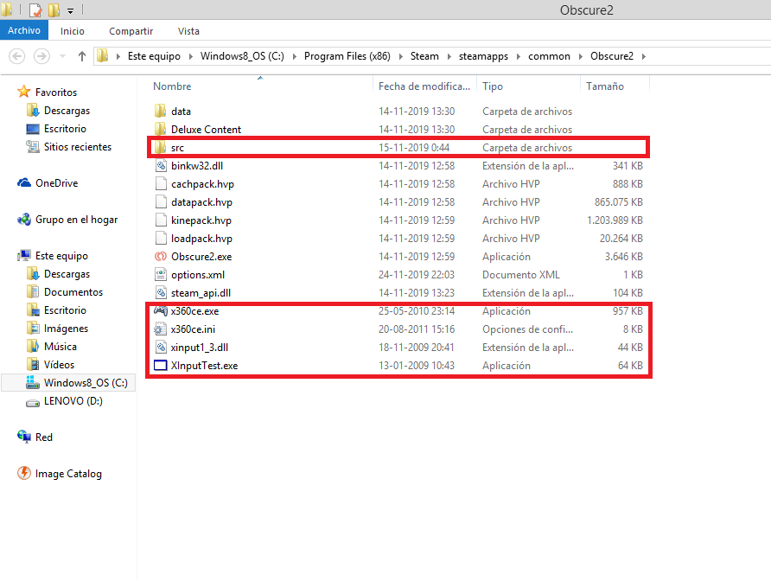Select the Deluxe Content folder icon
The width and height of the screenshot is (771, 581).
160,129
